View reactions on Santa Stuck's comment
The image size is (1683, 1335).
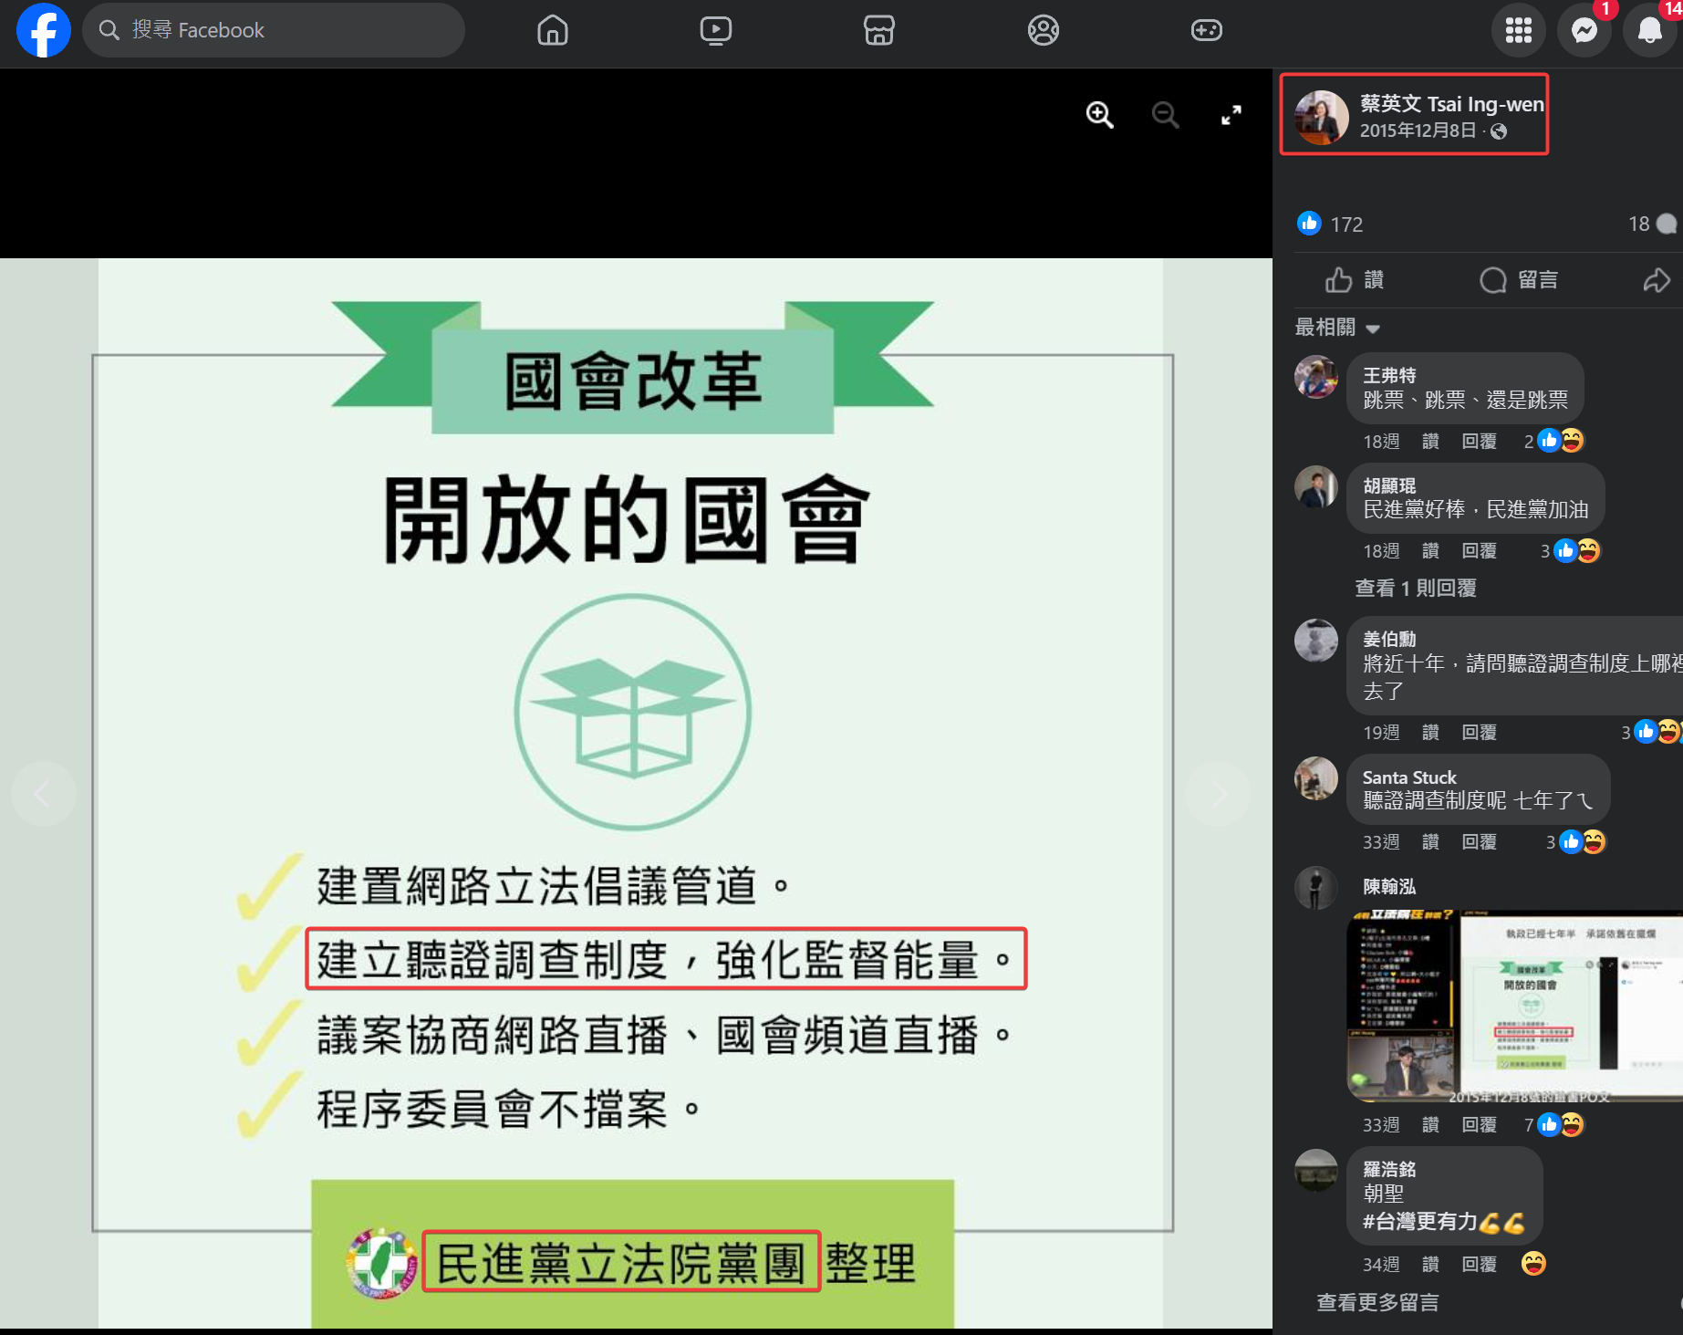click(1575, 841)
